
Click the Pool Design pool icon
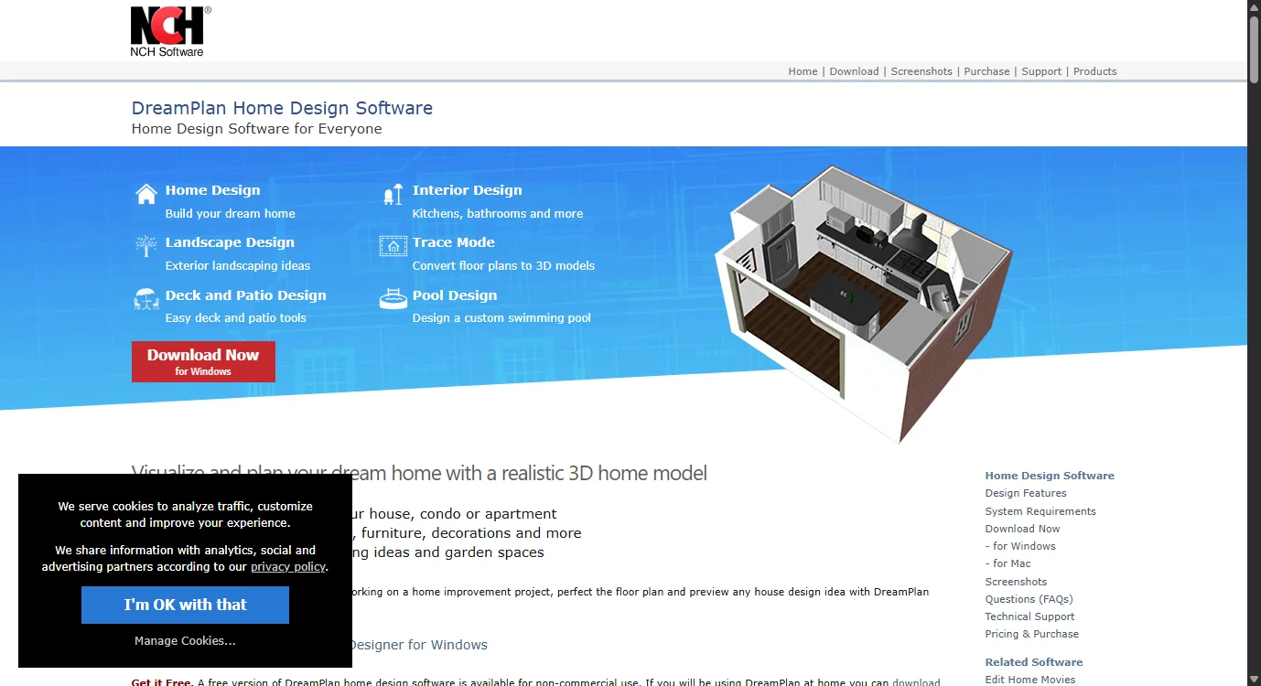(393, 299)
